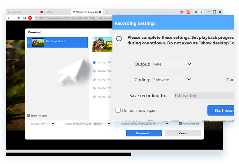Open the Coding Software dropdown
This screenshot has width=239, height=164.
pyautogui.click(x=172, y=80)
